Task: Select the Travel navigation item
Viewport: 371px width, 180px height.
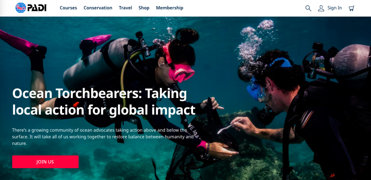Action: (125, 8)
